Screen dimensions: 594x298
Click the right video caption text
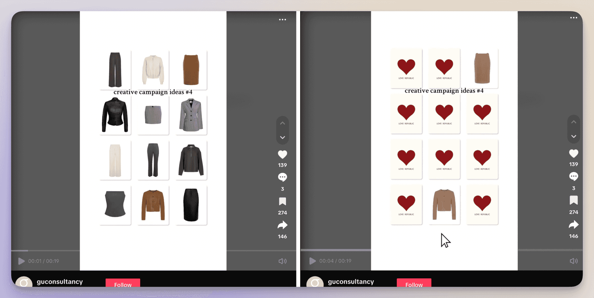tap(444, 91)
